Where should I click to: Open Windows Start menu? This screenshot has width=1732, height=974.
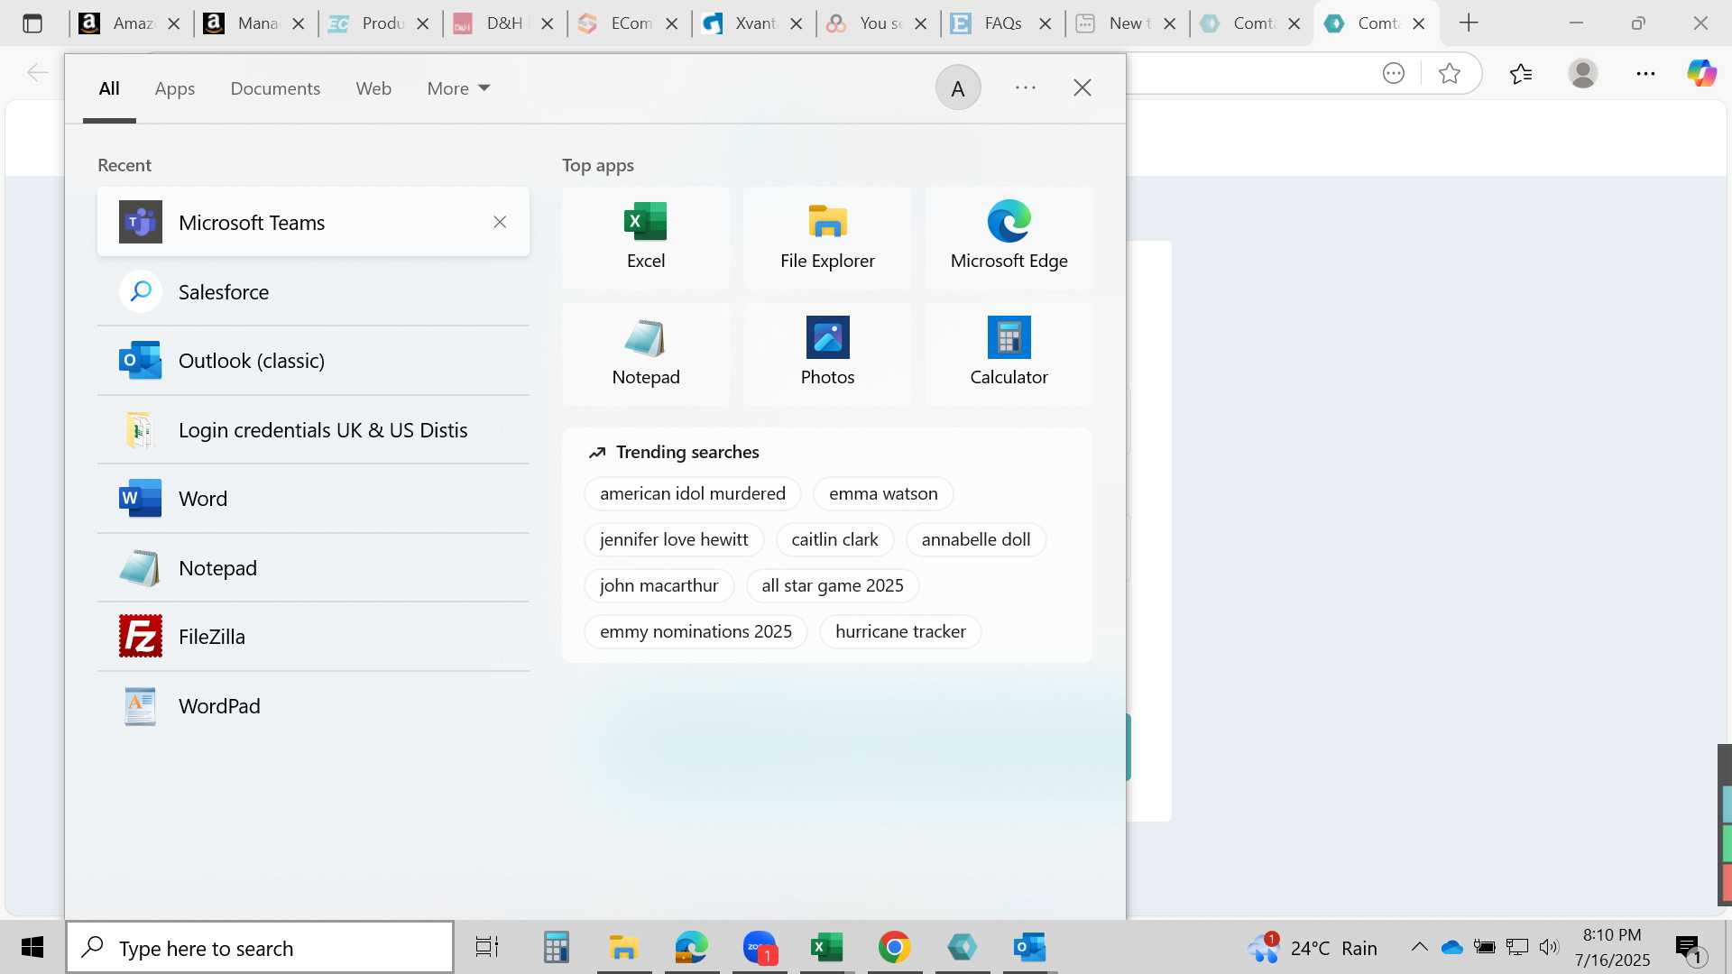pos(32,948)
